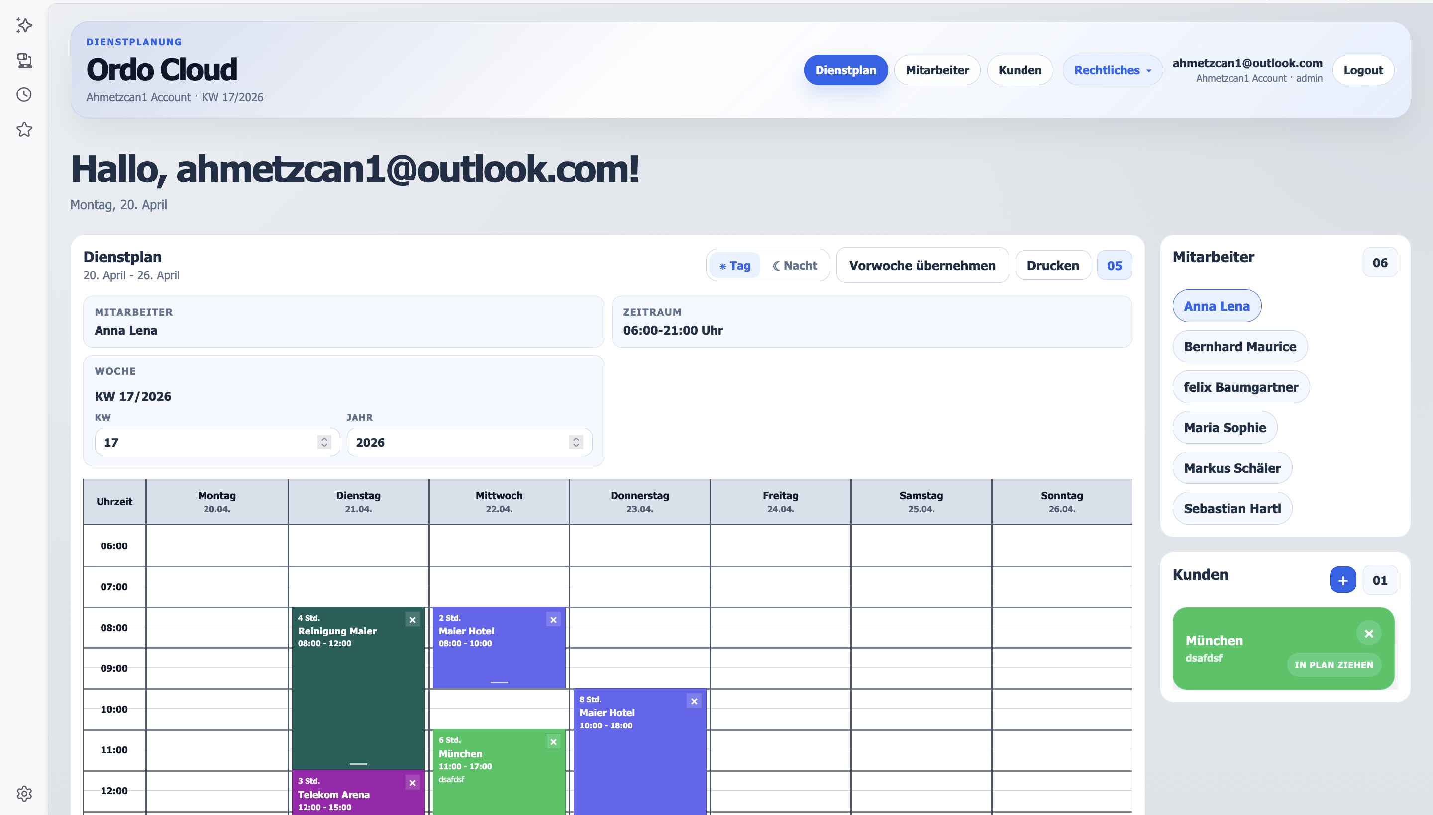The height and width of the screenshot is (815, 1433).
Task: Remove the Maier Hotel 10:00 - 18:00 shift
Action: click(x=694, y=701)
